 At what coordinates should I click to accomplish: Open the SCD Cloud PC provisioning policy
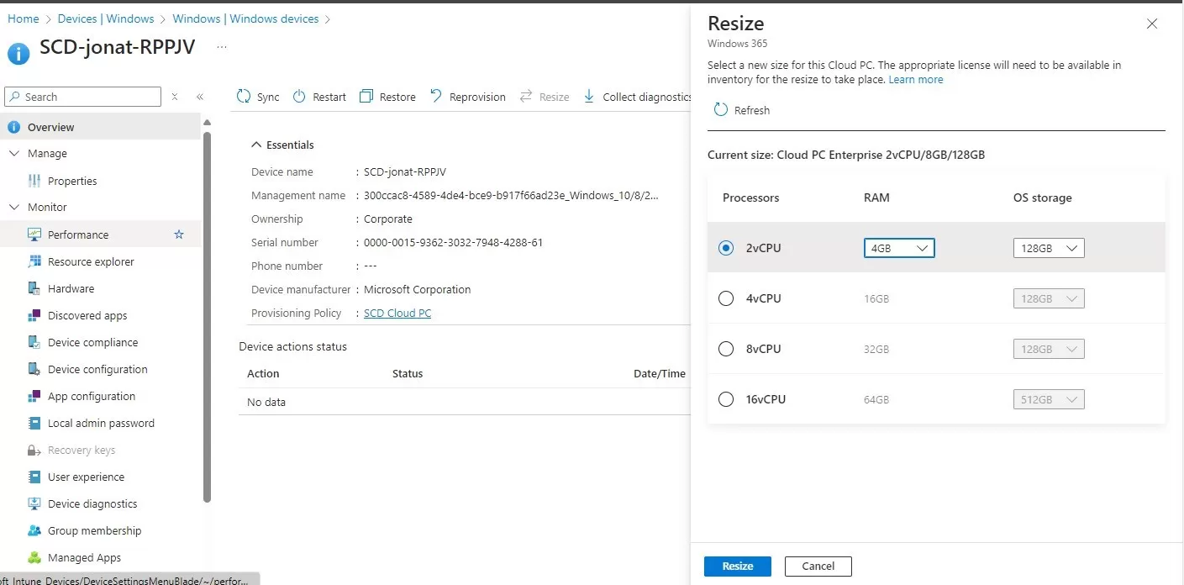click(x=397, y=312)
